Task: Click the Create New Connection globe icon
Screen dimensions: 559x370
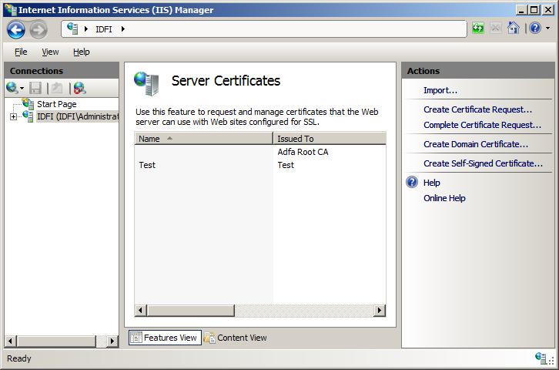Action: (x=12, y=87)
